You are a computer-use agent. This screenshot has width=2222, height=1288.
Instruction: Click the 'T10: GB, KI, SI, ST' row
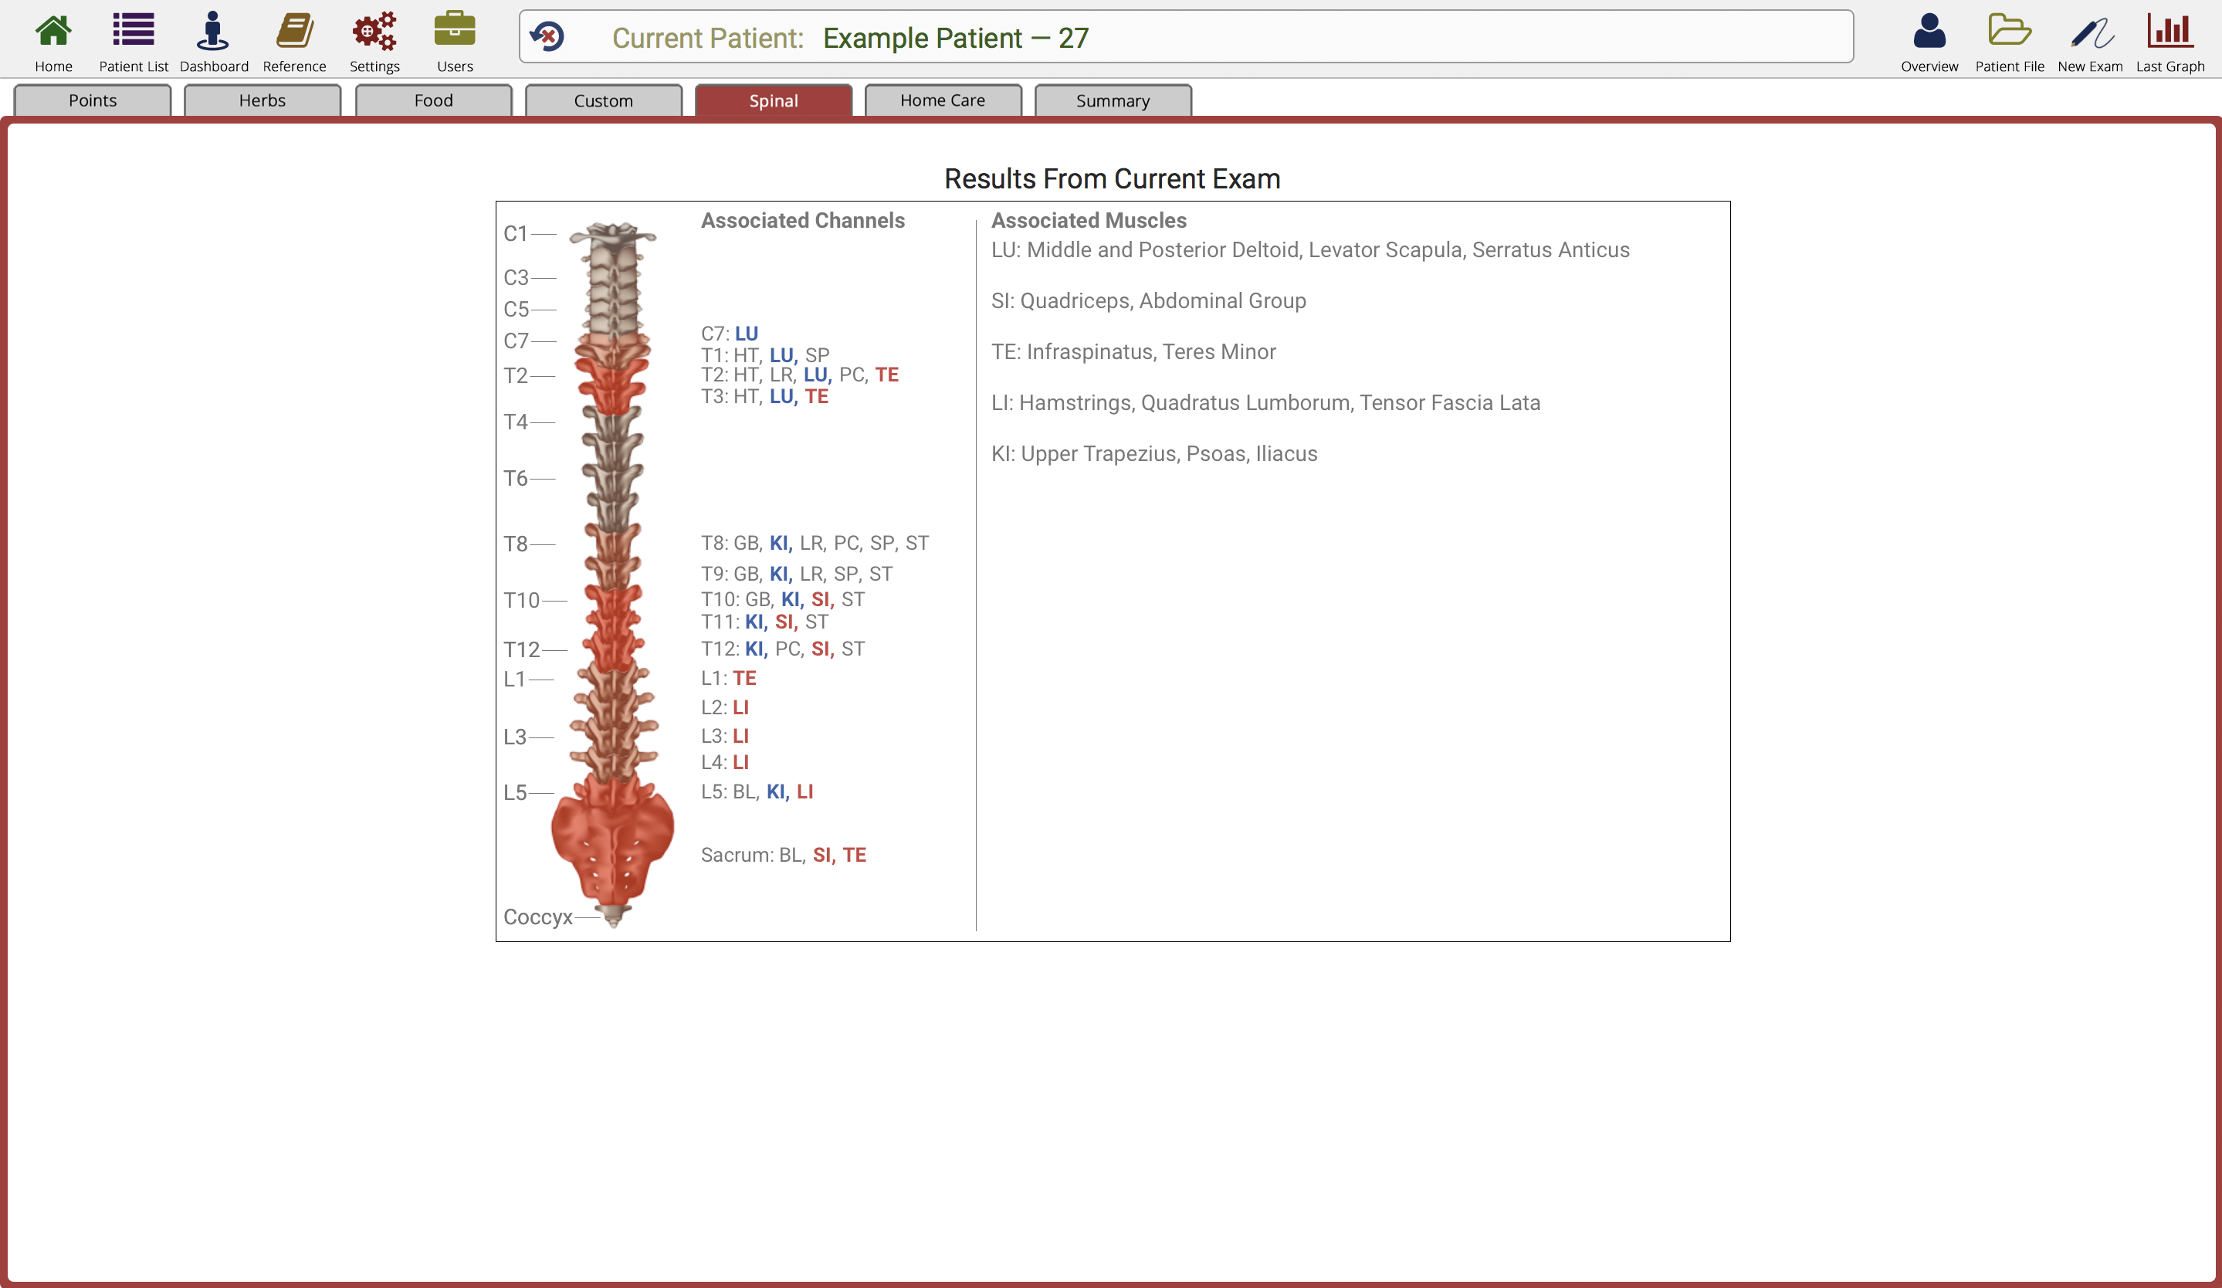[x=782, y=599]
